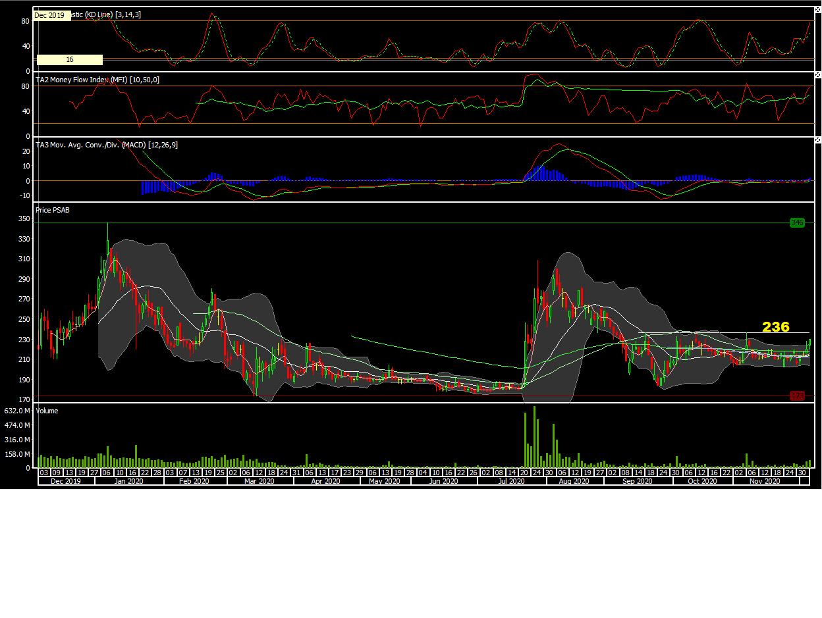822x618 pixels.
Task: Click the 632.0 M volume axis value
Action: coord(17,411)
